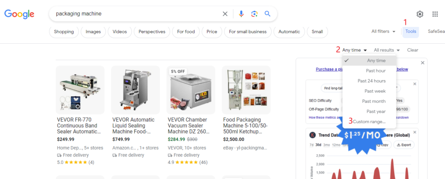
Task: Select the 7d trend range
Action: coord(312,145)
